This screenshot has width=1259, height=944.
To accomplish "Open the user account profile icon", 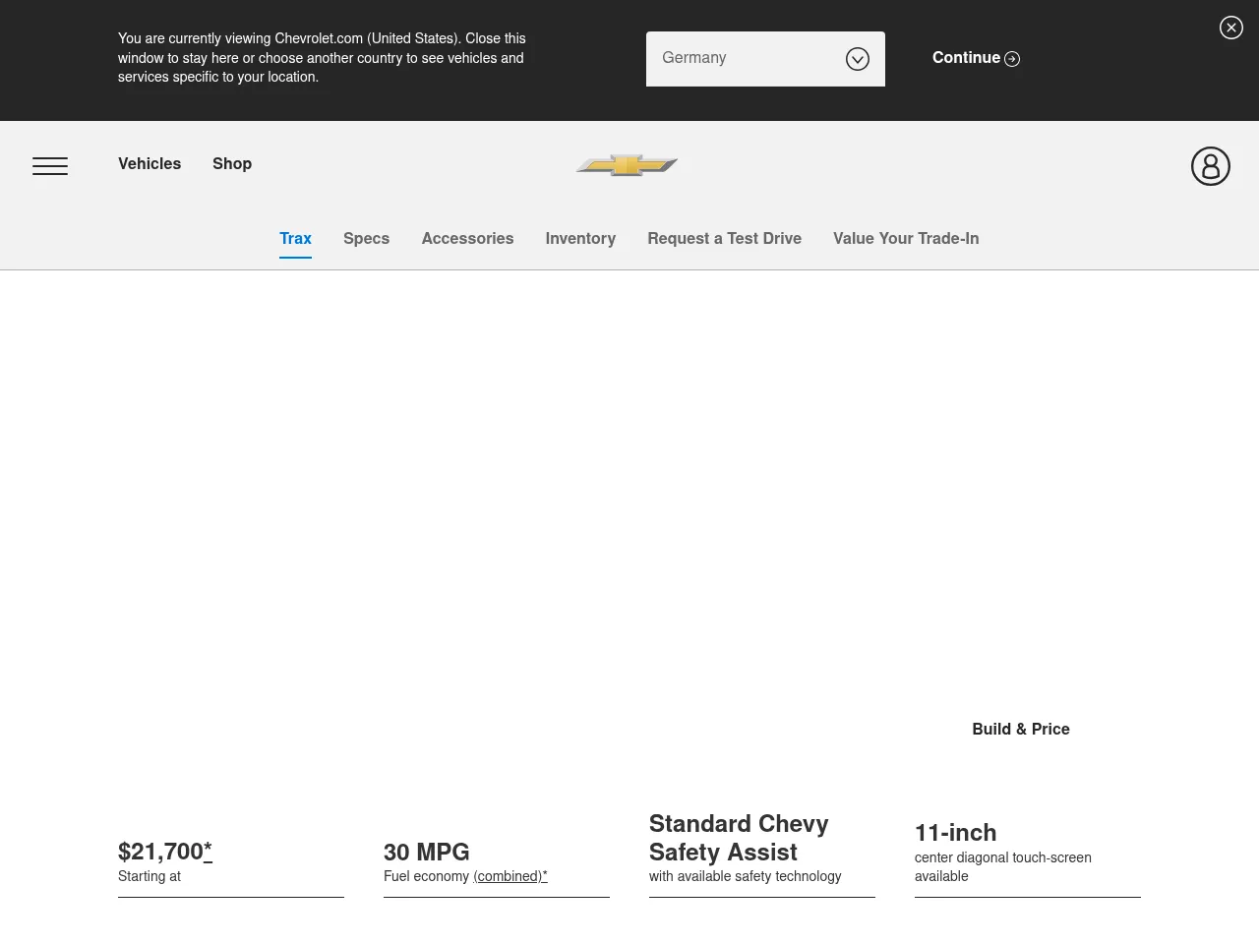I will click(1210, 166).
